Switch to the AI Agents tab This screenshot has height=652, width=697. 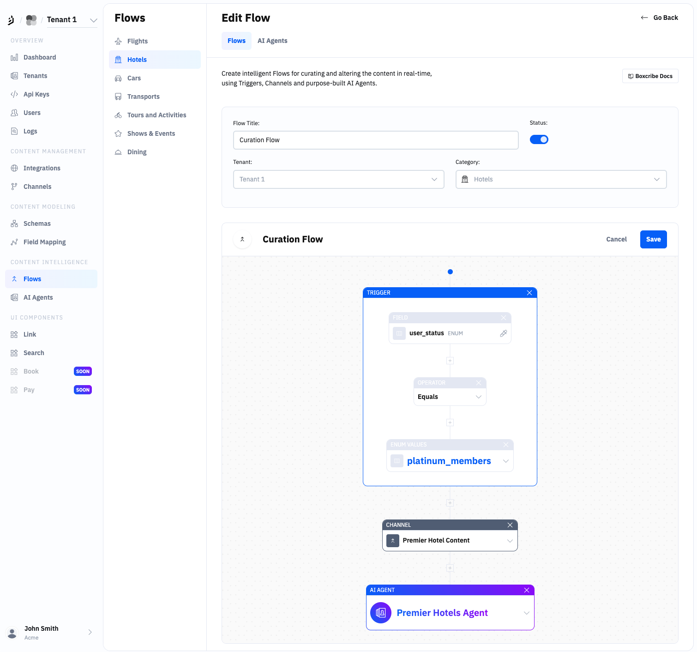(x=272, y=41)
